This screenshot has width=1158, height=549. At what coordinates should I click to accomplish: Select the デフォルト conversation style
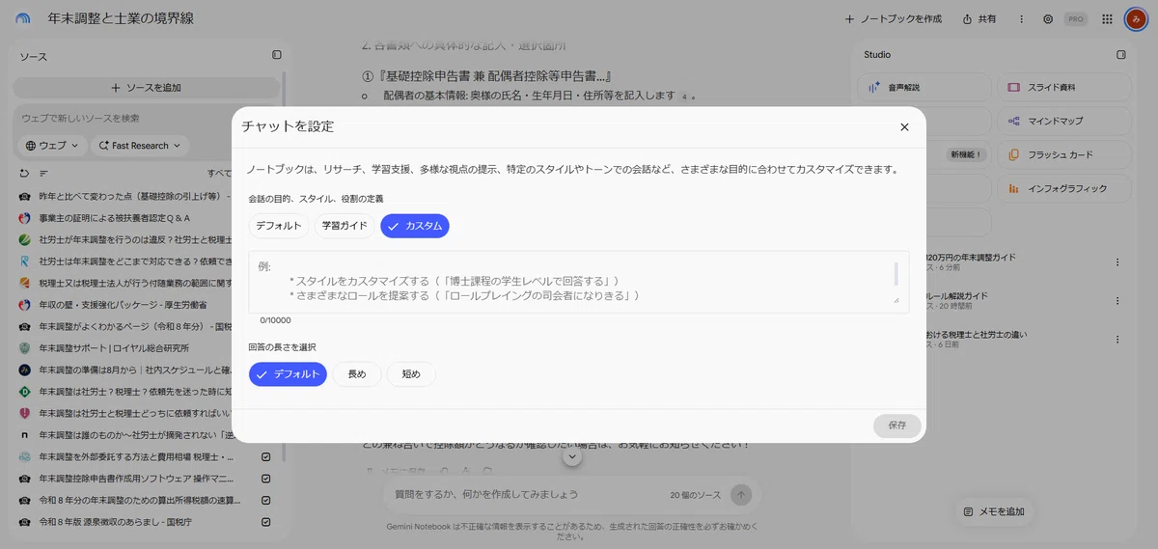tap(278, 226)
